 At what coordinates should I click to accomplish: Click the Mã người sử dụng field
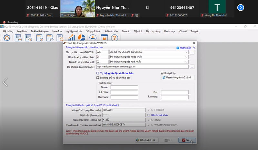click(x=125, y=110)
